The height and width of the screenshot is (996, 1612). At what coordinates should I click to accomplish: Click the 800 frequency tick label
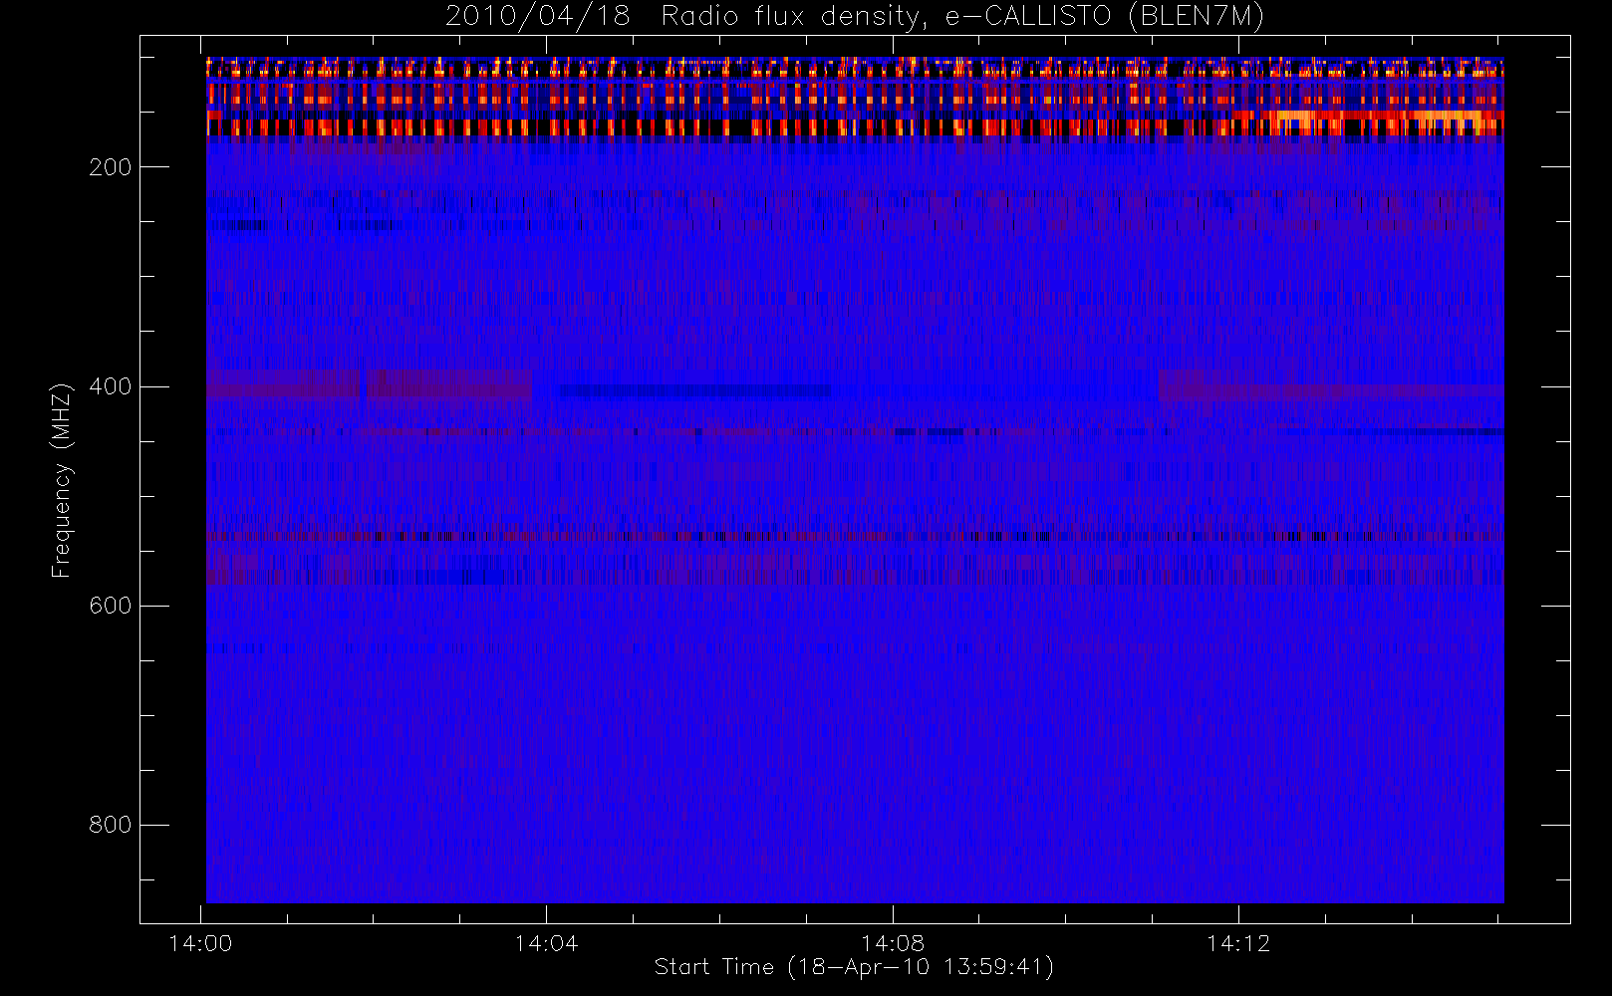coord(111,825)
